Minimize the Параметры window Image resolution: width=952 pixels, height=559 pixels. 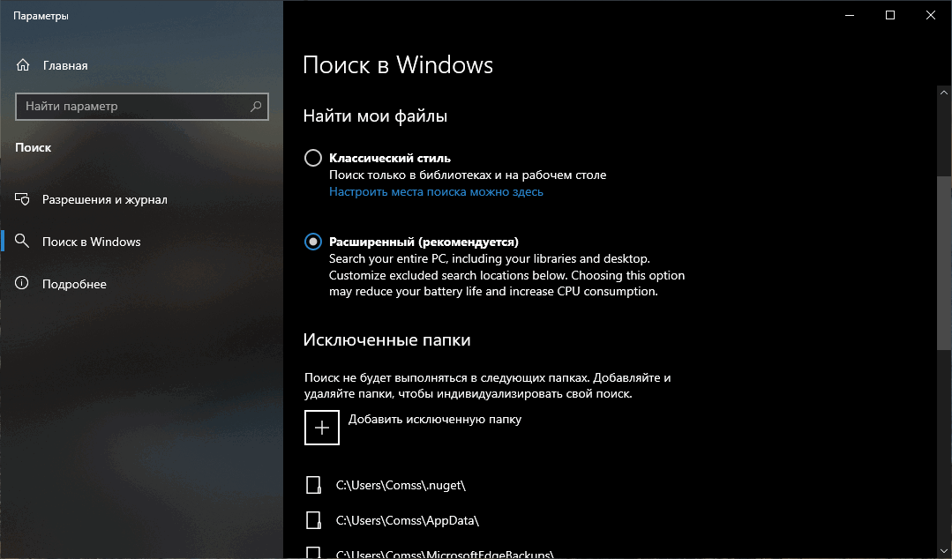point(850,15)
